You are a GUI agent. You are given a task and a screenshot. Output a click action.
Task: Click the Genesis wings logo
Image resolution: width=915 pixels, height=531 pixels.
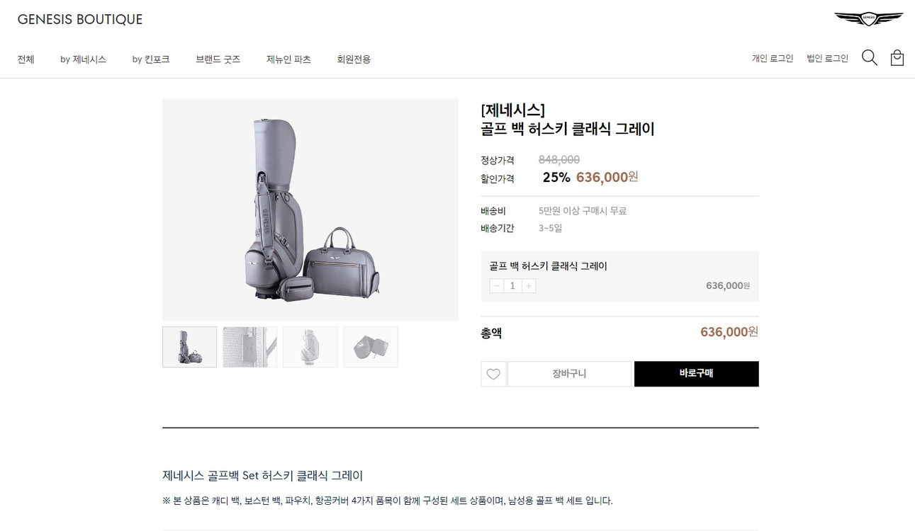868,19
